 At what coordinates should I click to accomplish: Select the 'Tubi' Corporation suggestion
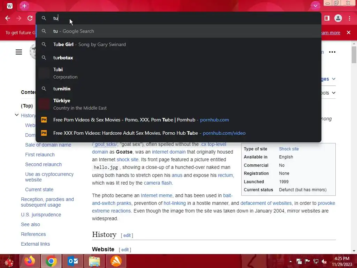[178, 73]
